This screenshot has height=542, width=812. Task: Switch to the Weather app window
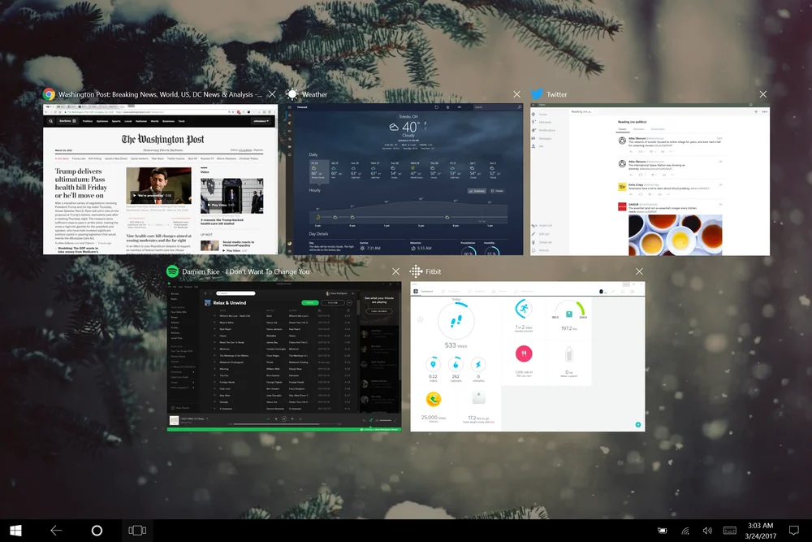click(404, 180)
